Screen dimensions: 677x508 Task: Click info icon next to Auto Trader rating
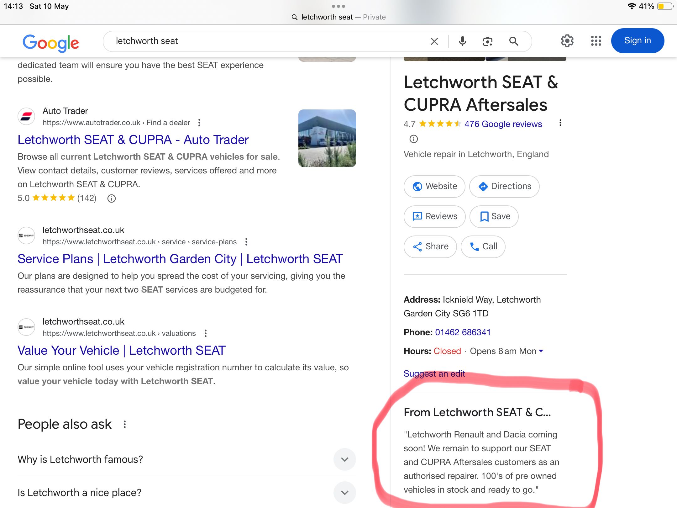tap(112, 198)
